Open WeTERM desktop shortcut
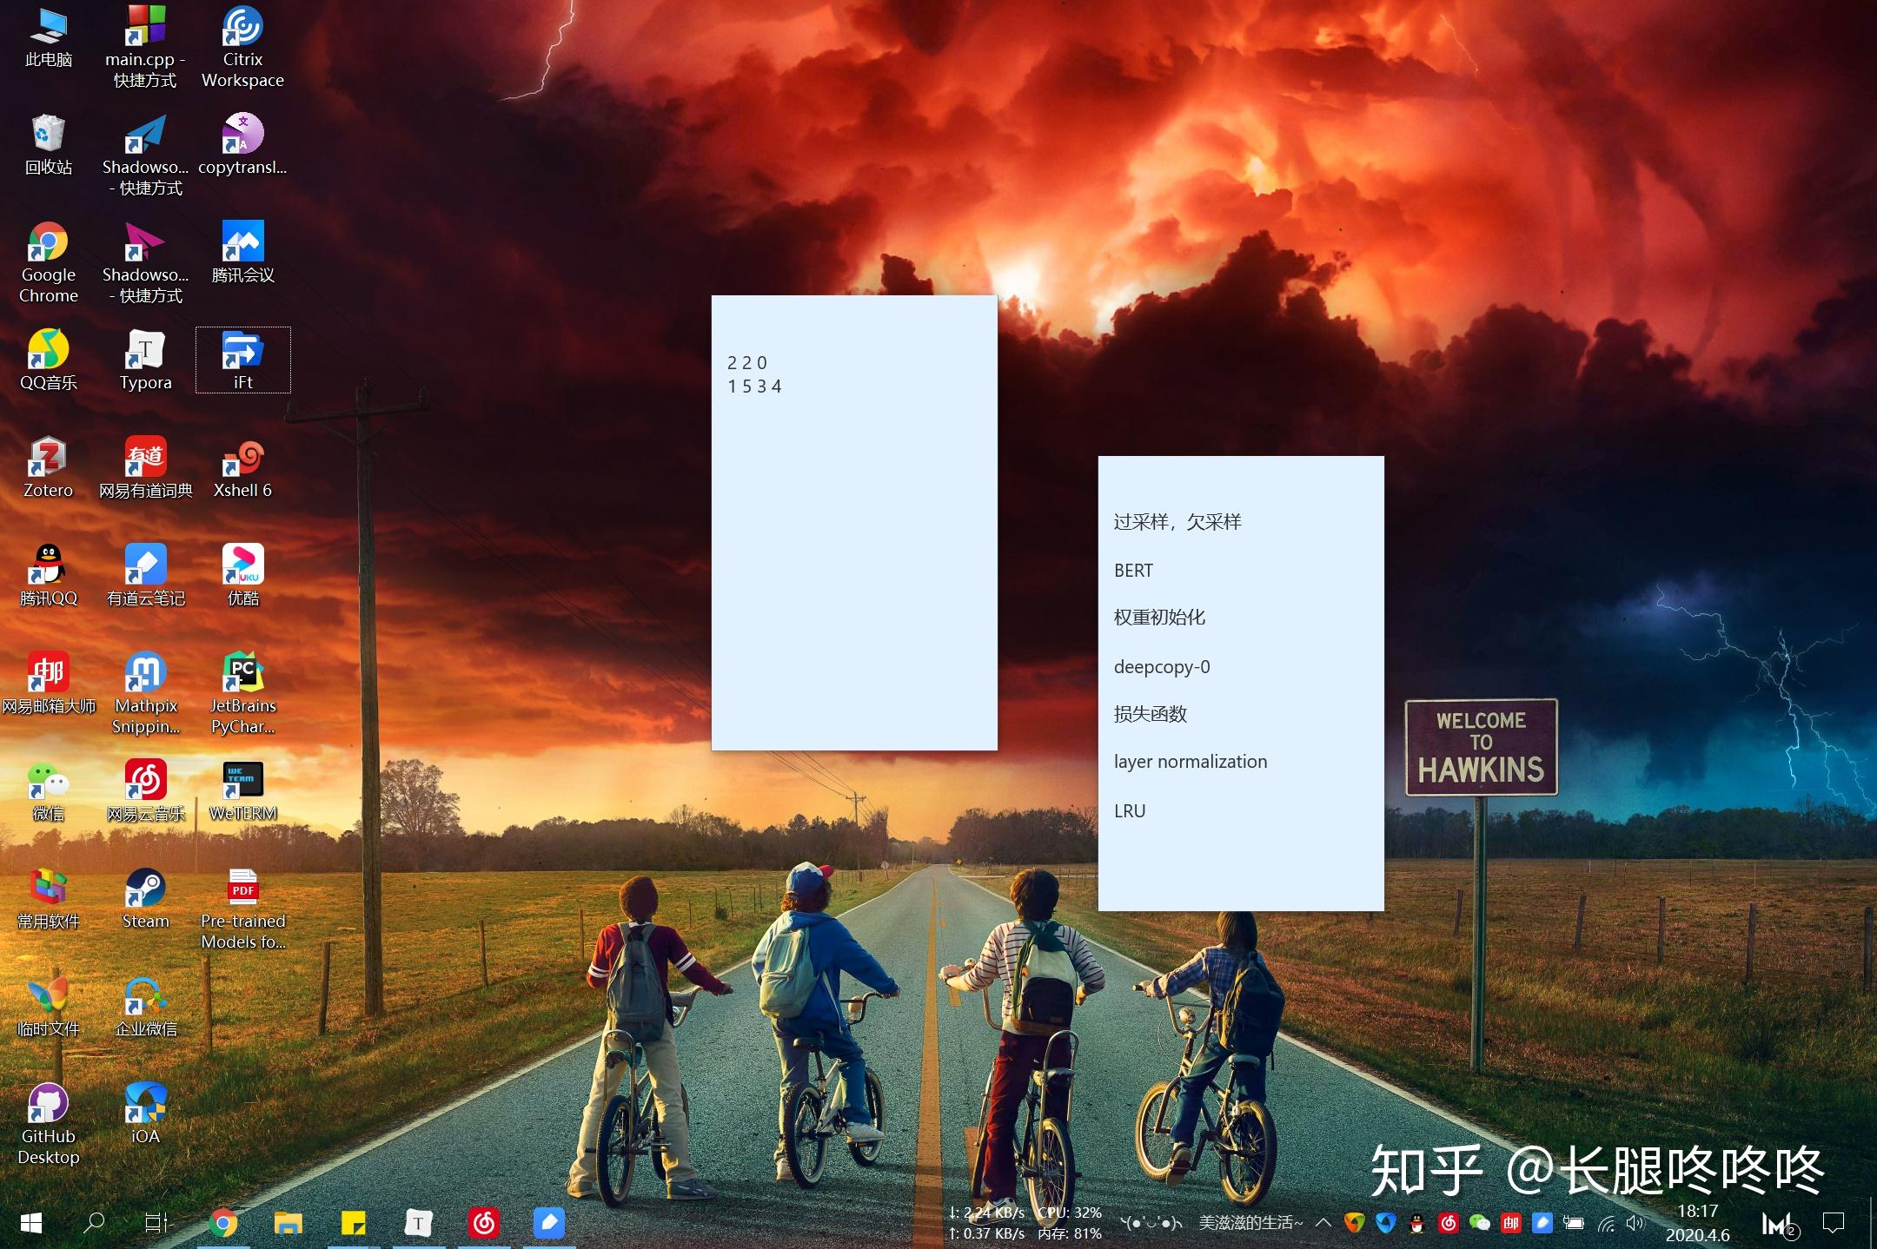 click(x=242, y=791)
